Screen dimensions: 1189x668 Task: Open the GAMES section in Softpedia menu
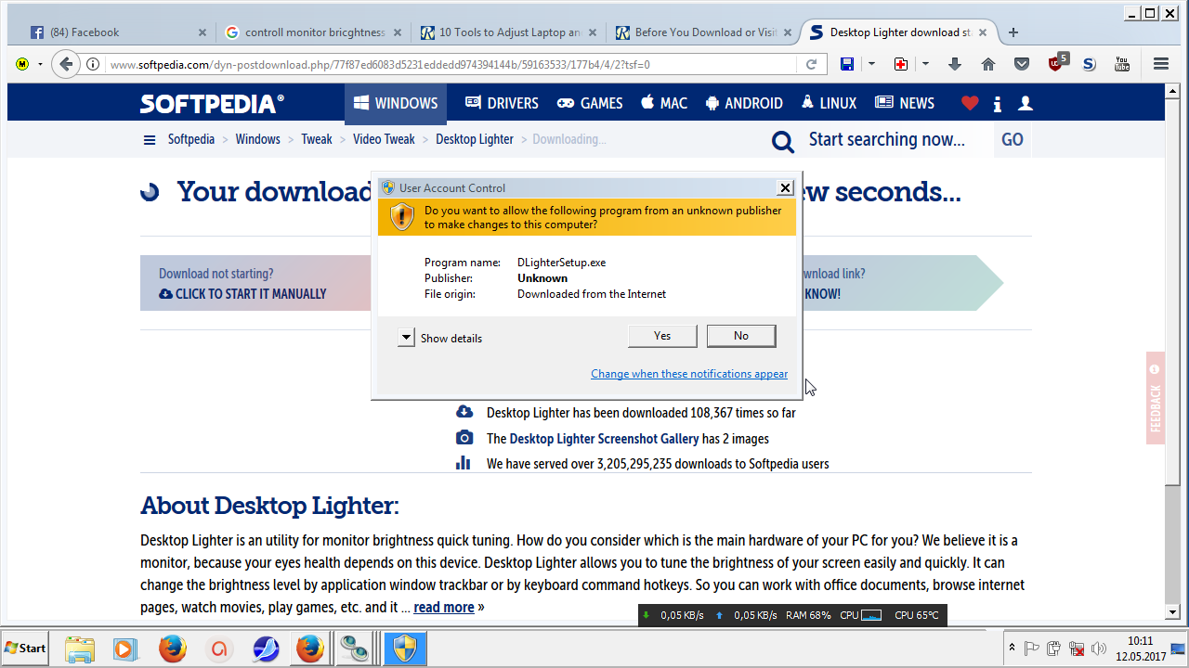[x=590, y=103]
